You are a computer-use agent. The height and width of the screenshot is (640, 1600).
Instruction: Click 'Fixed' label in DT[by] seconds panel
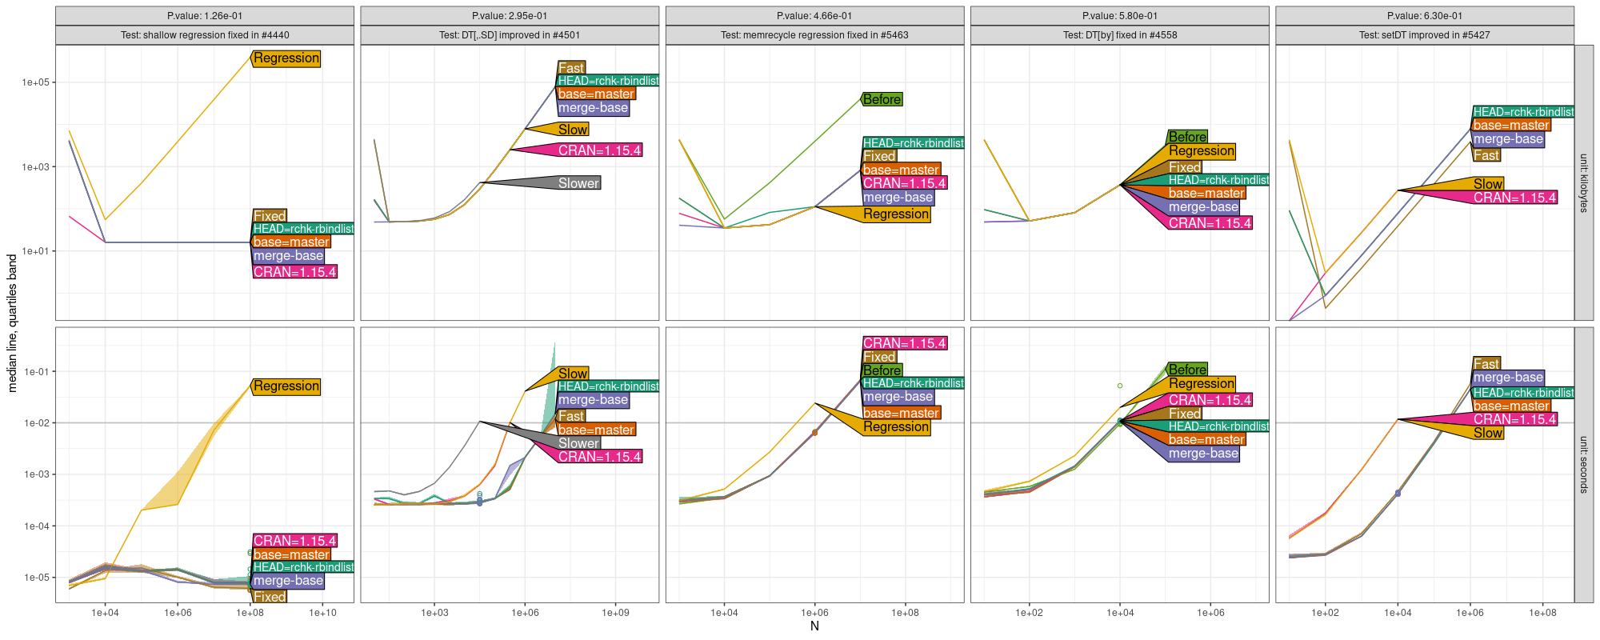1185,414
